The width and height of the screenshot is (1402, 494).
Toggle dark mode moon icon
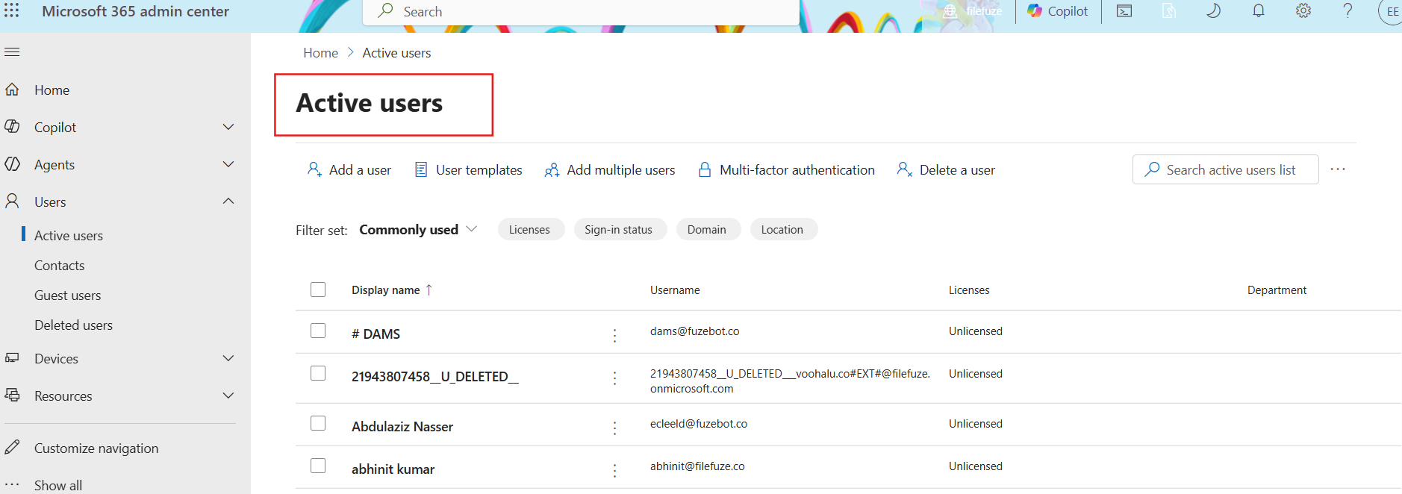pyautogui.click(x=1214, y=11)
